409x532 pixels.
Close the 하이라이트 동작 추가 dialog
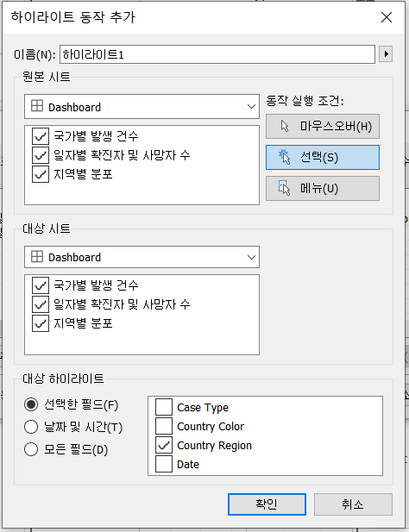tap(387, 17)
